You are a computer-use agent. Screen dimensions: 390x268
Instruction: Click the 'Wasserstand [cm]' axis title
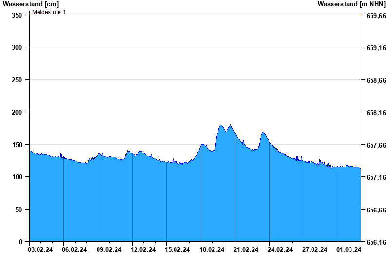click(30, 4)
